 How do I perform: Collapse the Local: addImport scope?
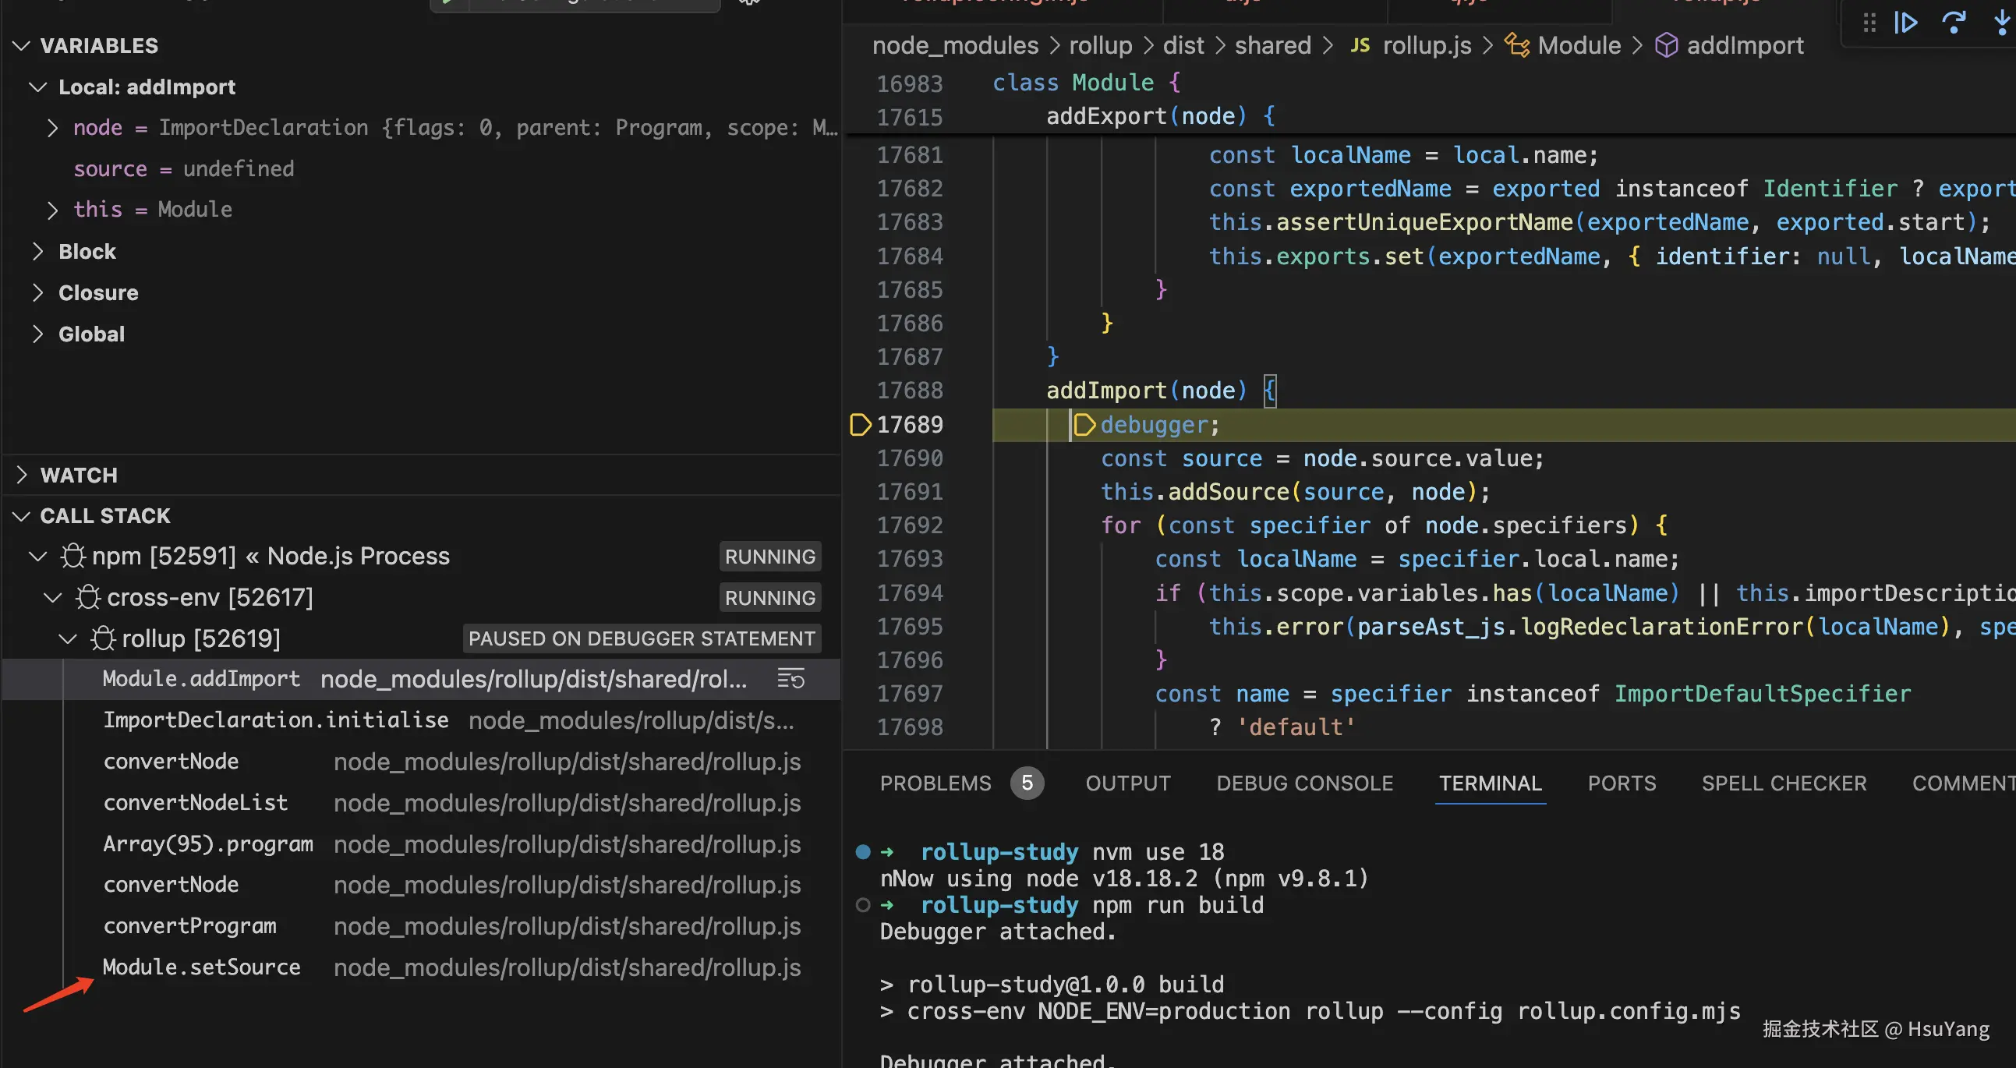pos(37,87)
